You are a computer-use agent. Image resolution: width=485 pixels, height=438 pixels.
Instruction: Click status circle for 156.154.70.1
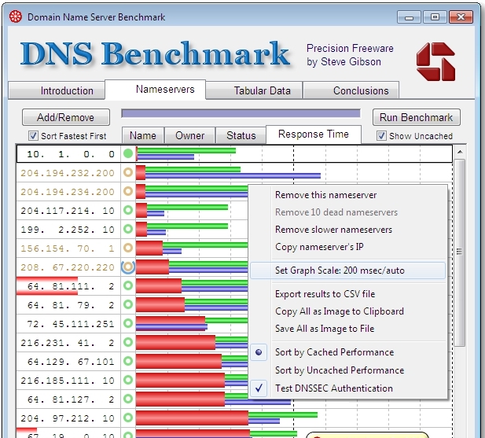click(x=128, y=248)
